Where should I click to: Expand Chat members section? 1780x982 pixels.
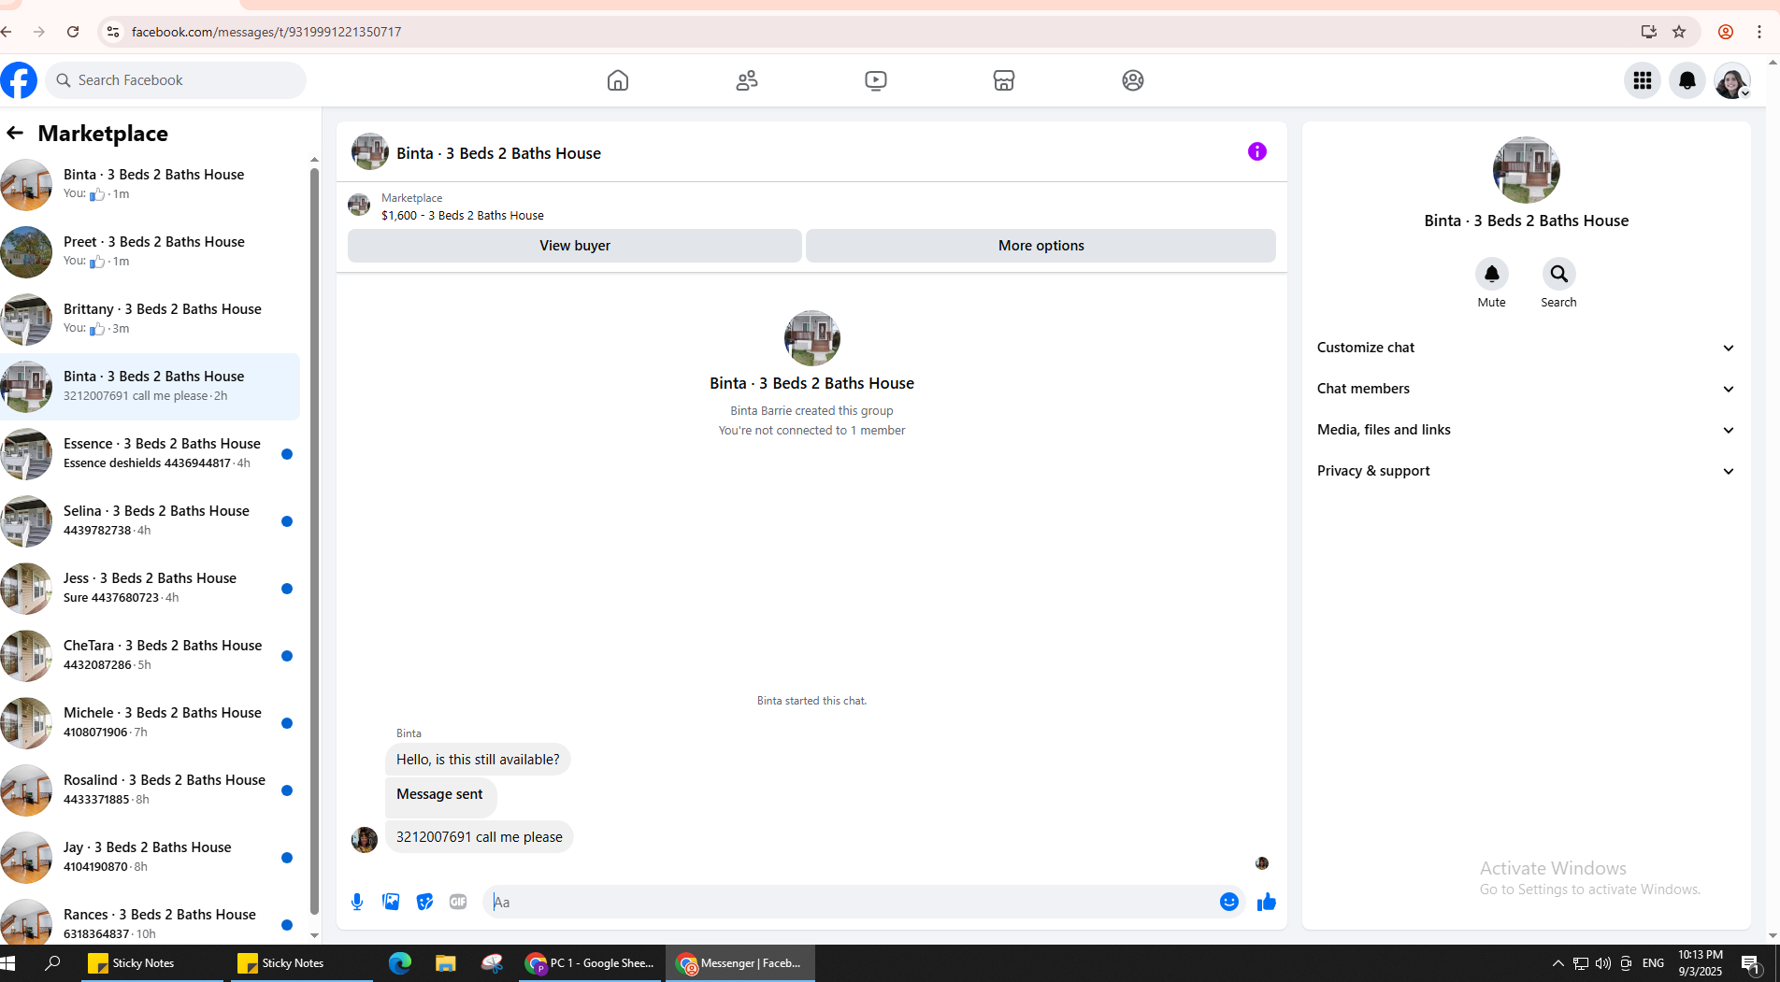tap(1526, 389)
